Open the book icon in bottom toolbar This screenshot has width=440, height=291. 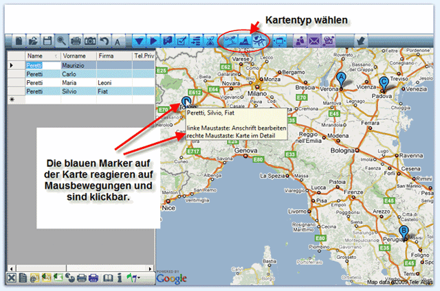(107, 277)
